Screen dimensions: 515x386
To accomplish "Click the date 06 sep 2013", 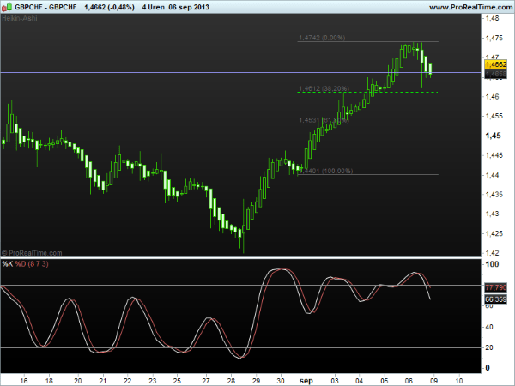I will pyautogui.click(x=189, y=7).
